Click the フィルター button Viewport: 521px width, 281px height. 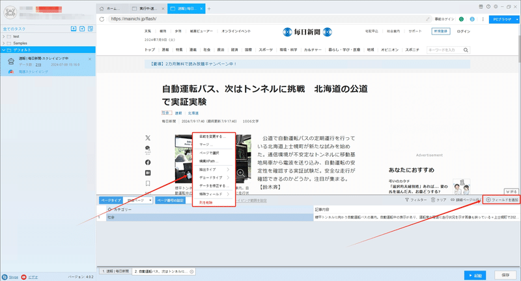pos(415,200)
